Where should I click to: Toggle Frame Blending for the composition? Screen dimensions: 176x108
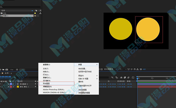[125, 77]
